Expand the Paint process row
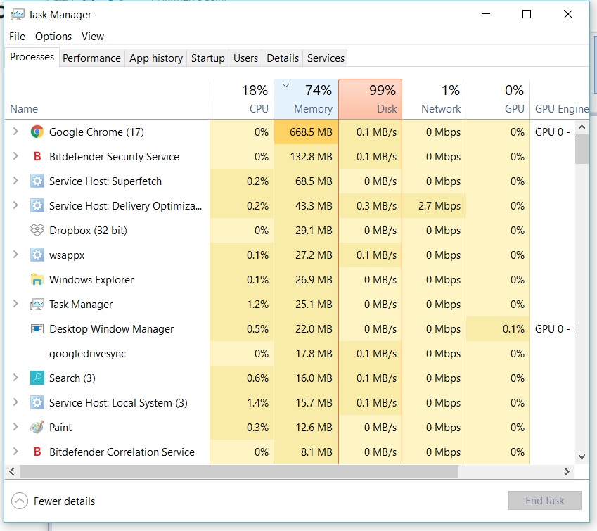 15,427
